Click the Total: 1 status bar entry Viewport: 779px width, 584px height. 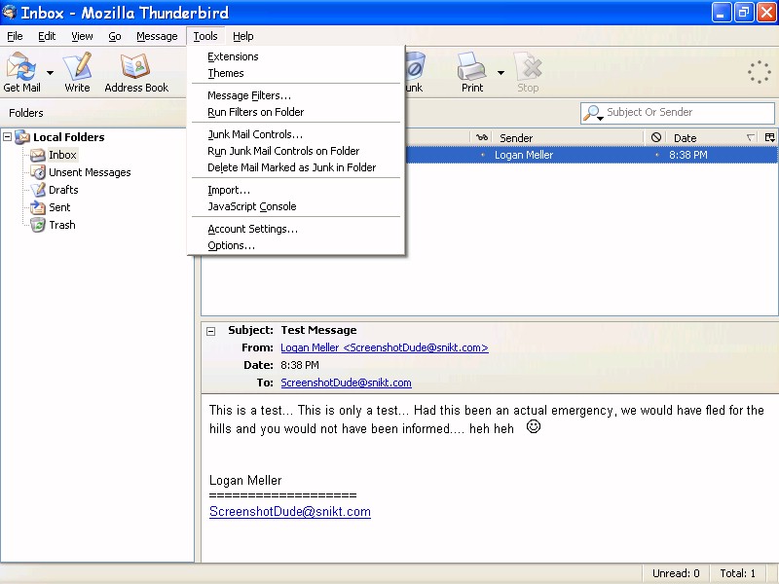(x=738, y=573)
